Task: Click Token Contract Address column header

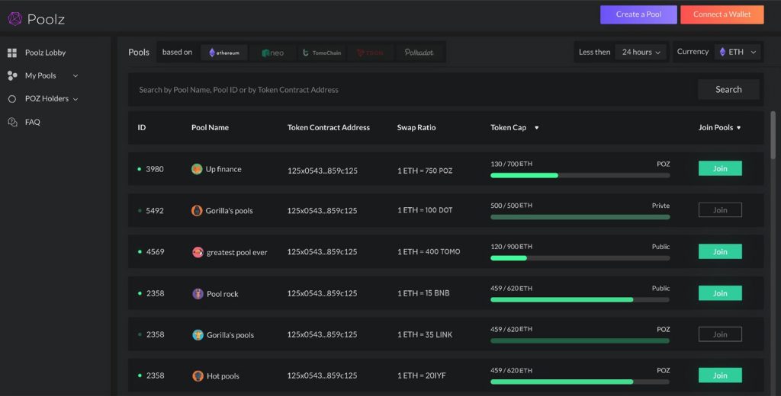Action: 329,128
